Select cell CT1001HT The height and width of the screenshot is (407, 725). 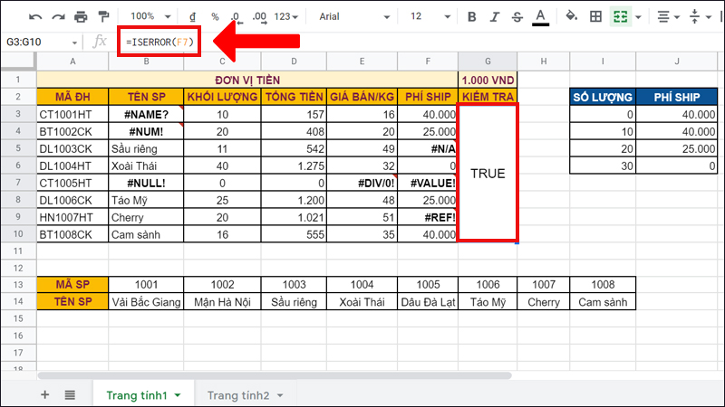point(72,115)
